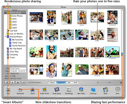Click the Burn disc icon

(x=118, y=90)
